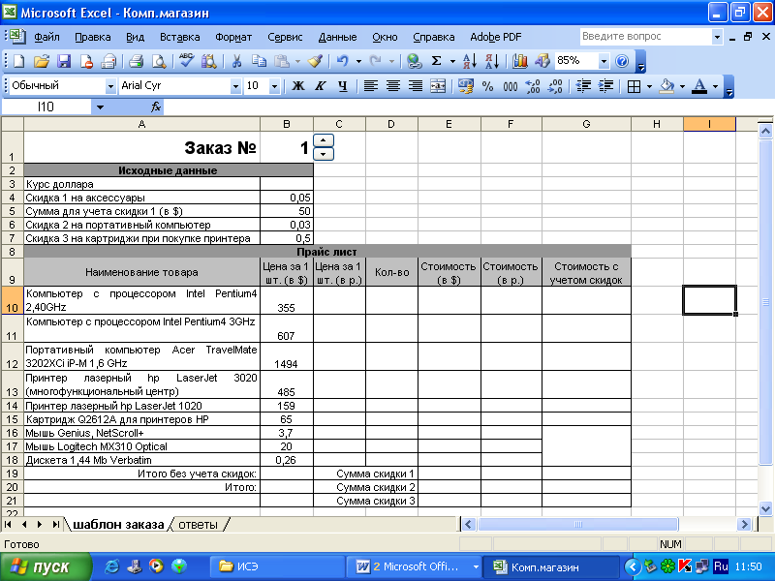
Task: Expand font color dropdown arrow
Action: tap(715, 86)
